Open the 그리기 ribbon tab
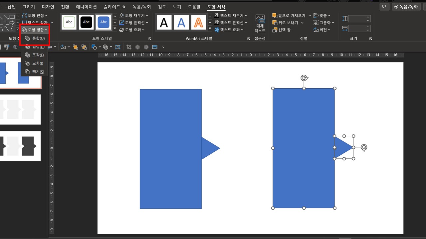The height and width of the screenshot is (239, 426). [29, 7]
